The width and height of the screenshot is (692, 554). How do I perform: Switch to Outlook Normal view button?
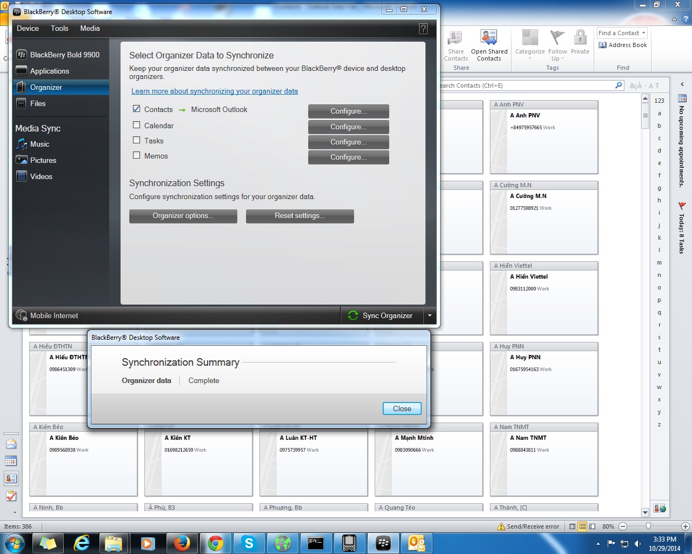click(x=572, y=526)
